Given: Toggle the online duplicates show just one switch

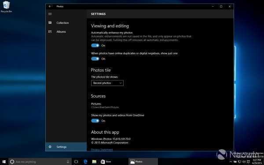Looking at the screenshot, I should (95, 59).
